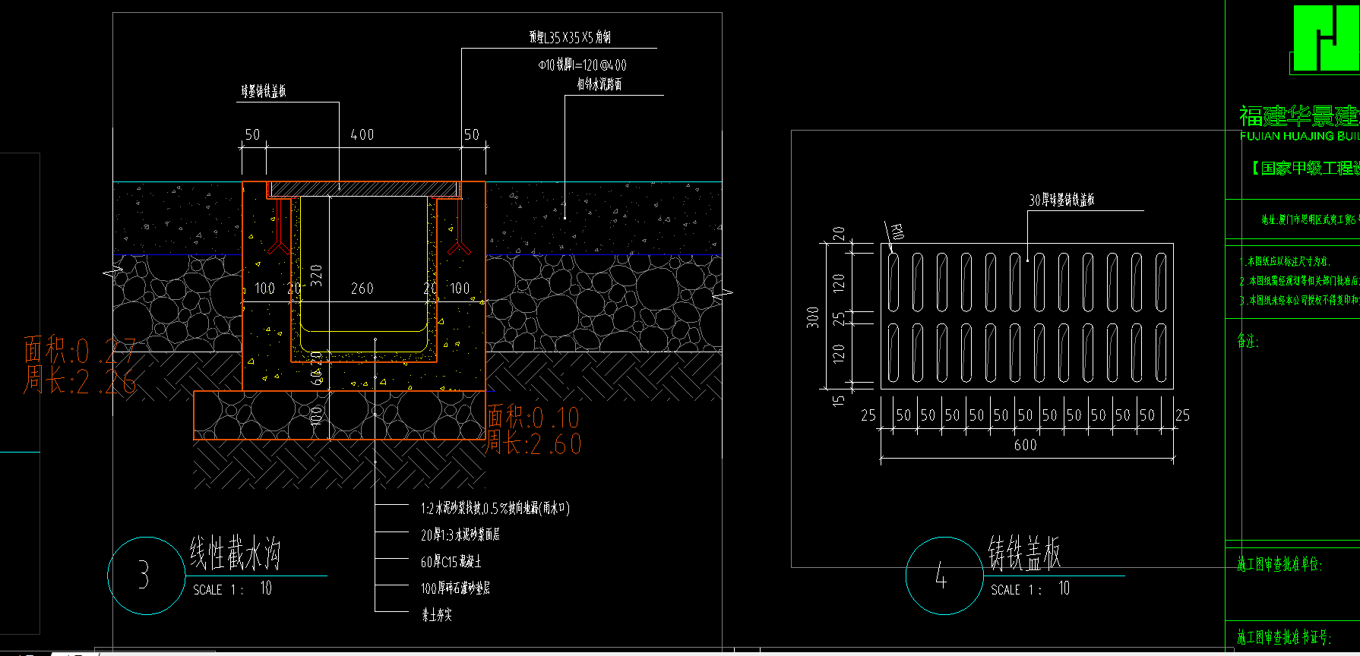Click the ductile iron cover plate hatch in section
The image size is (1360, 656).
[362, 188]
